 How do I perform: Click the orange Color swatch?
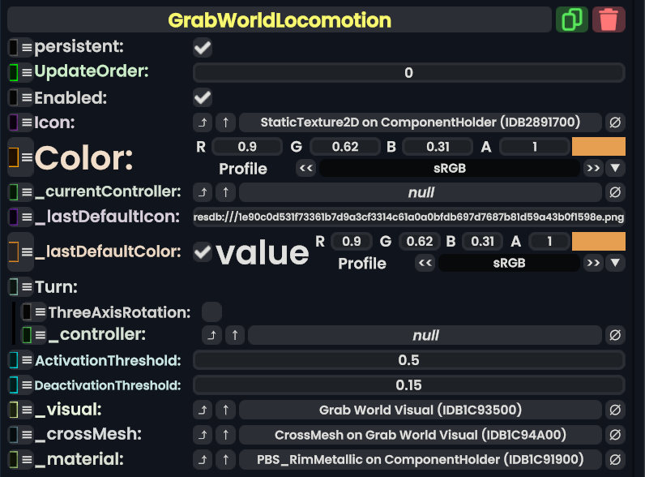(x=598, y=147)
